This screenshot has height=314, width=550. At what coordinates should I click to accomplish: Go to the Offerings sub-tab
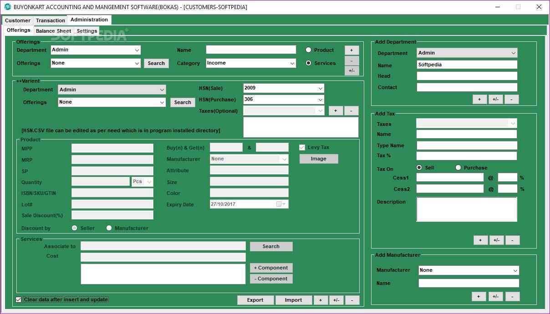pos(19,30)
